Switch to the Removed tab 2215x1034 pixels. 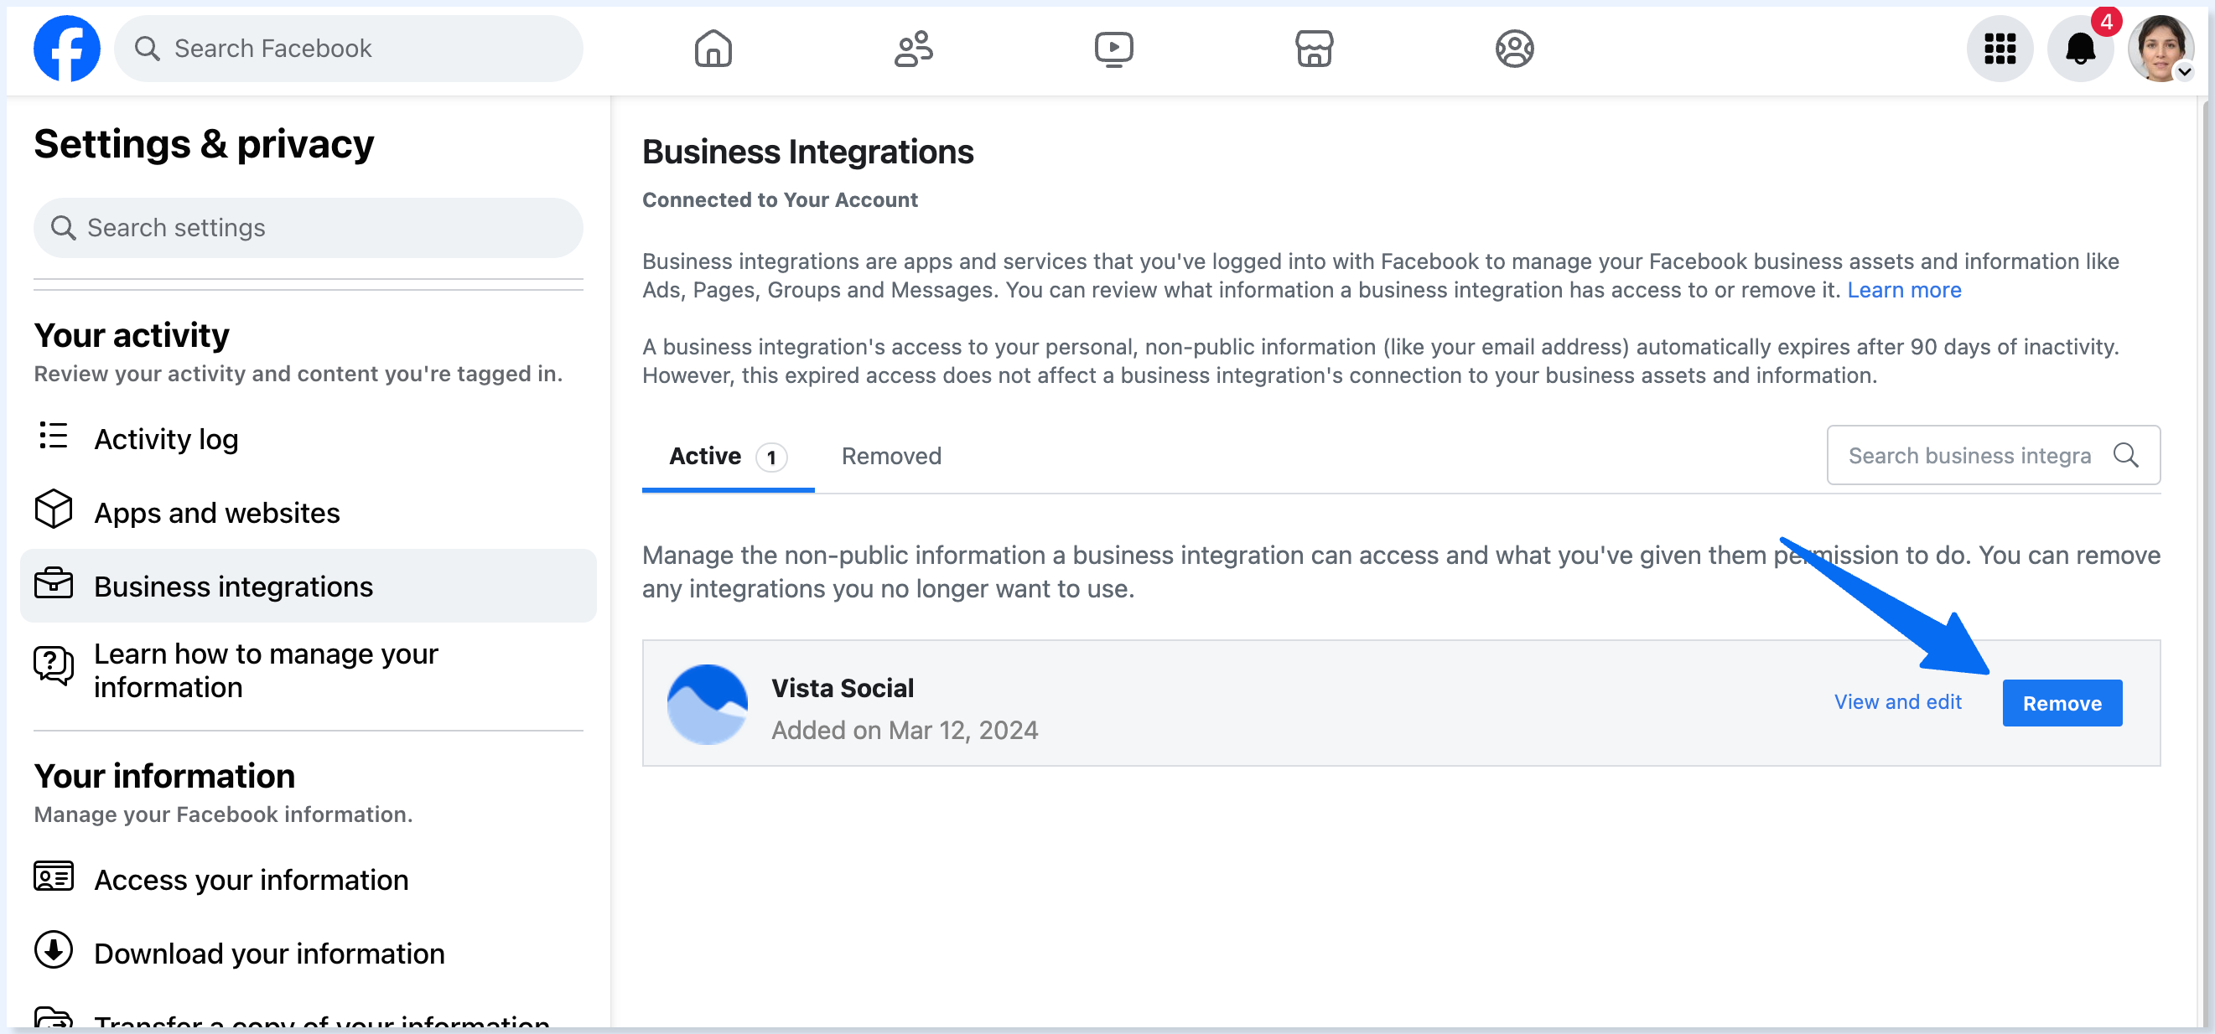(891, 456)
